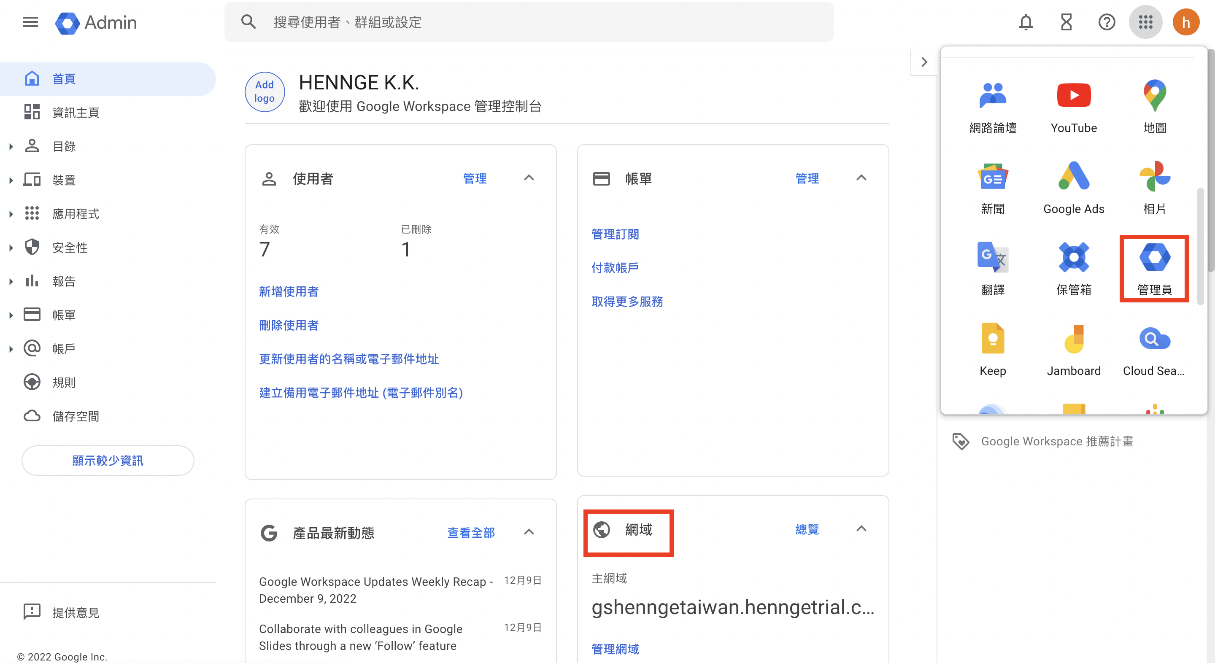This screenshot has width=1215, height=663.
Task: Open the notifications bell
Action: point(1026,22)
